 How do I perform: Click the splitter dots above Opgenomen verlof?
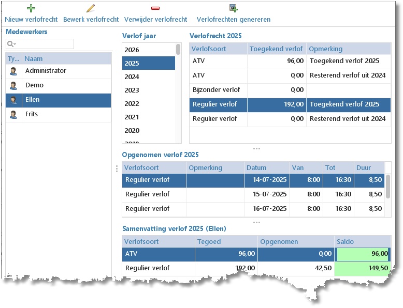tap(256, 148)
